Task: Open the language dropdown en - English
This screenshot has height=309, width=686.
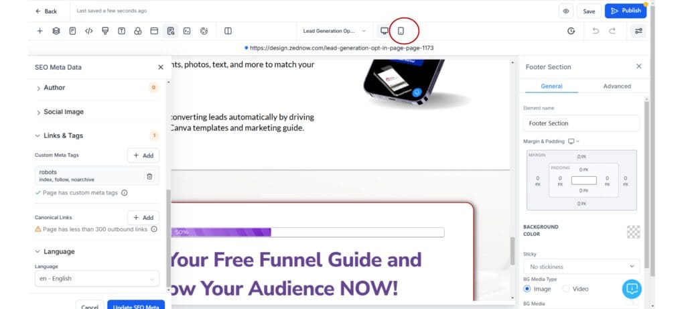Action: (x=96, y=278)
